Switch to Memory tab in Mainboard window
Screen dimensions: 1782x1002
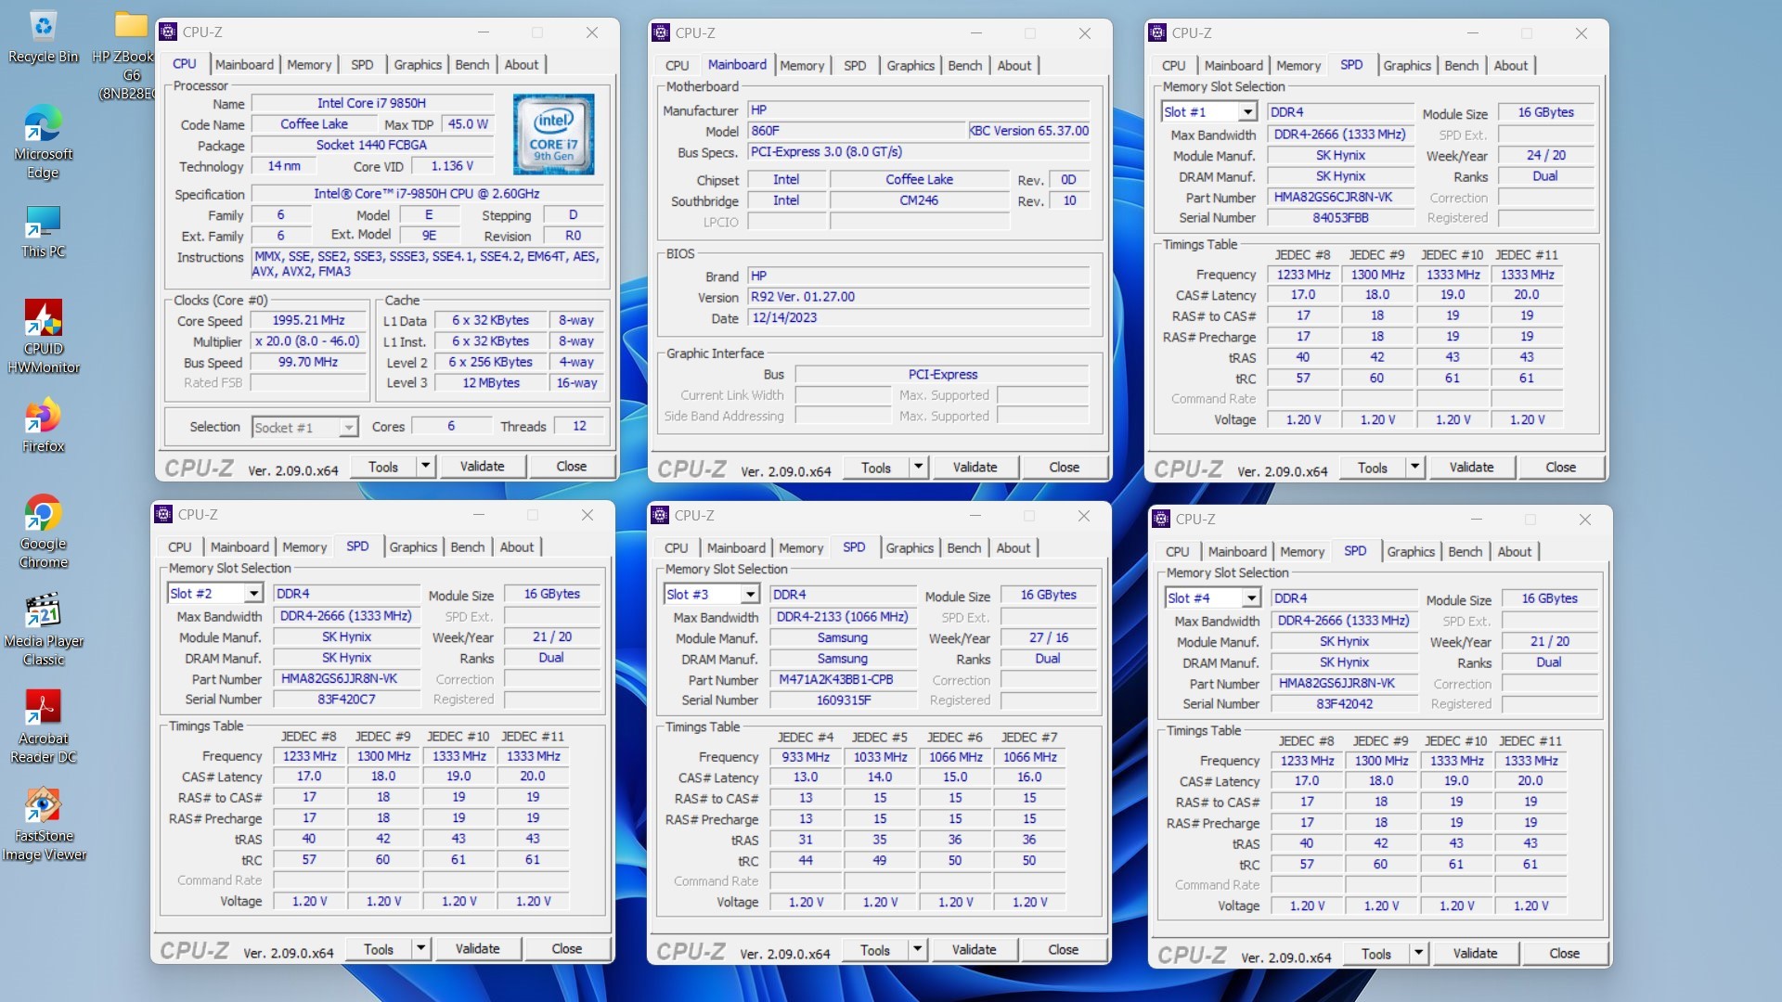coord(802,66)
